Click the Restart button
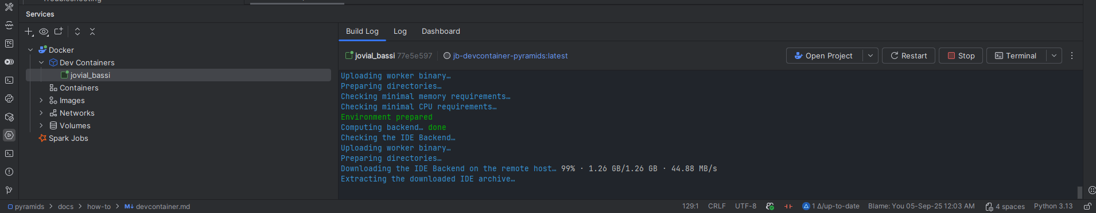1096x213 pixels. pyautogui.click(x=908, y=56)
